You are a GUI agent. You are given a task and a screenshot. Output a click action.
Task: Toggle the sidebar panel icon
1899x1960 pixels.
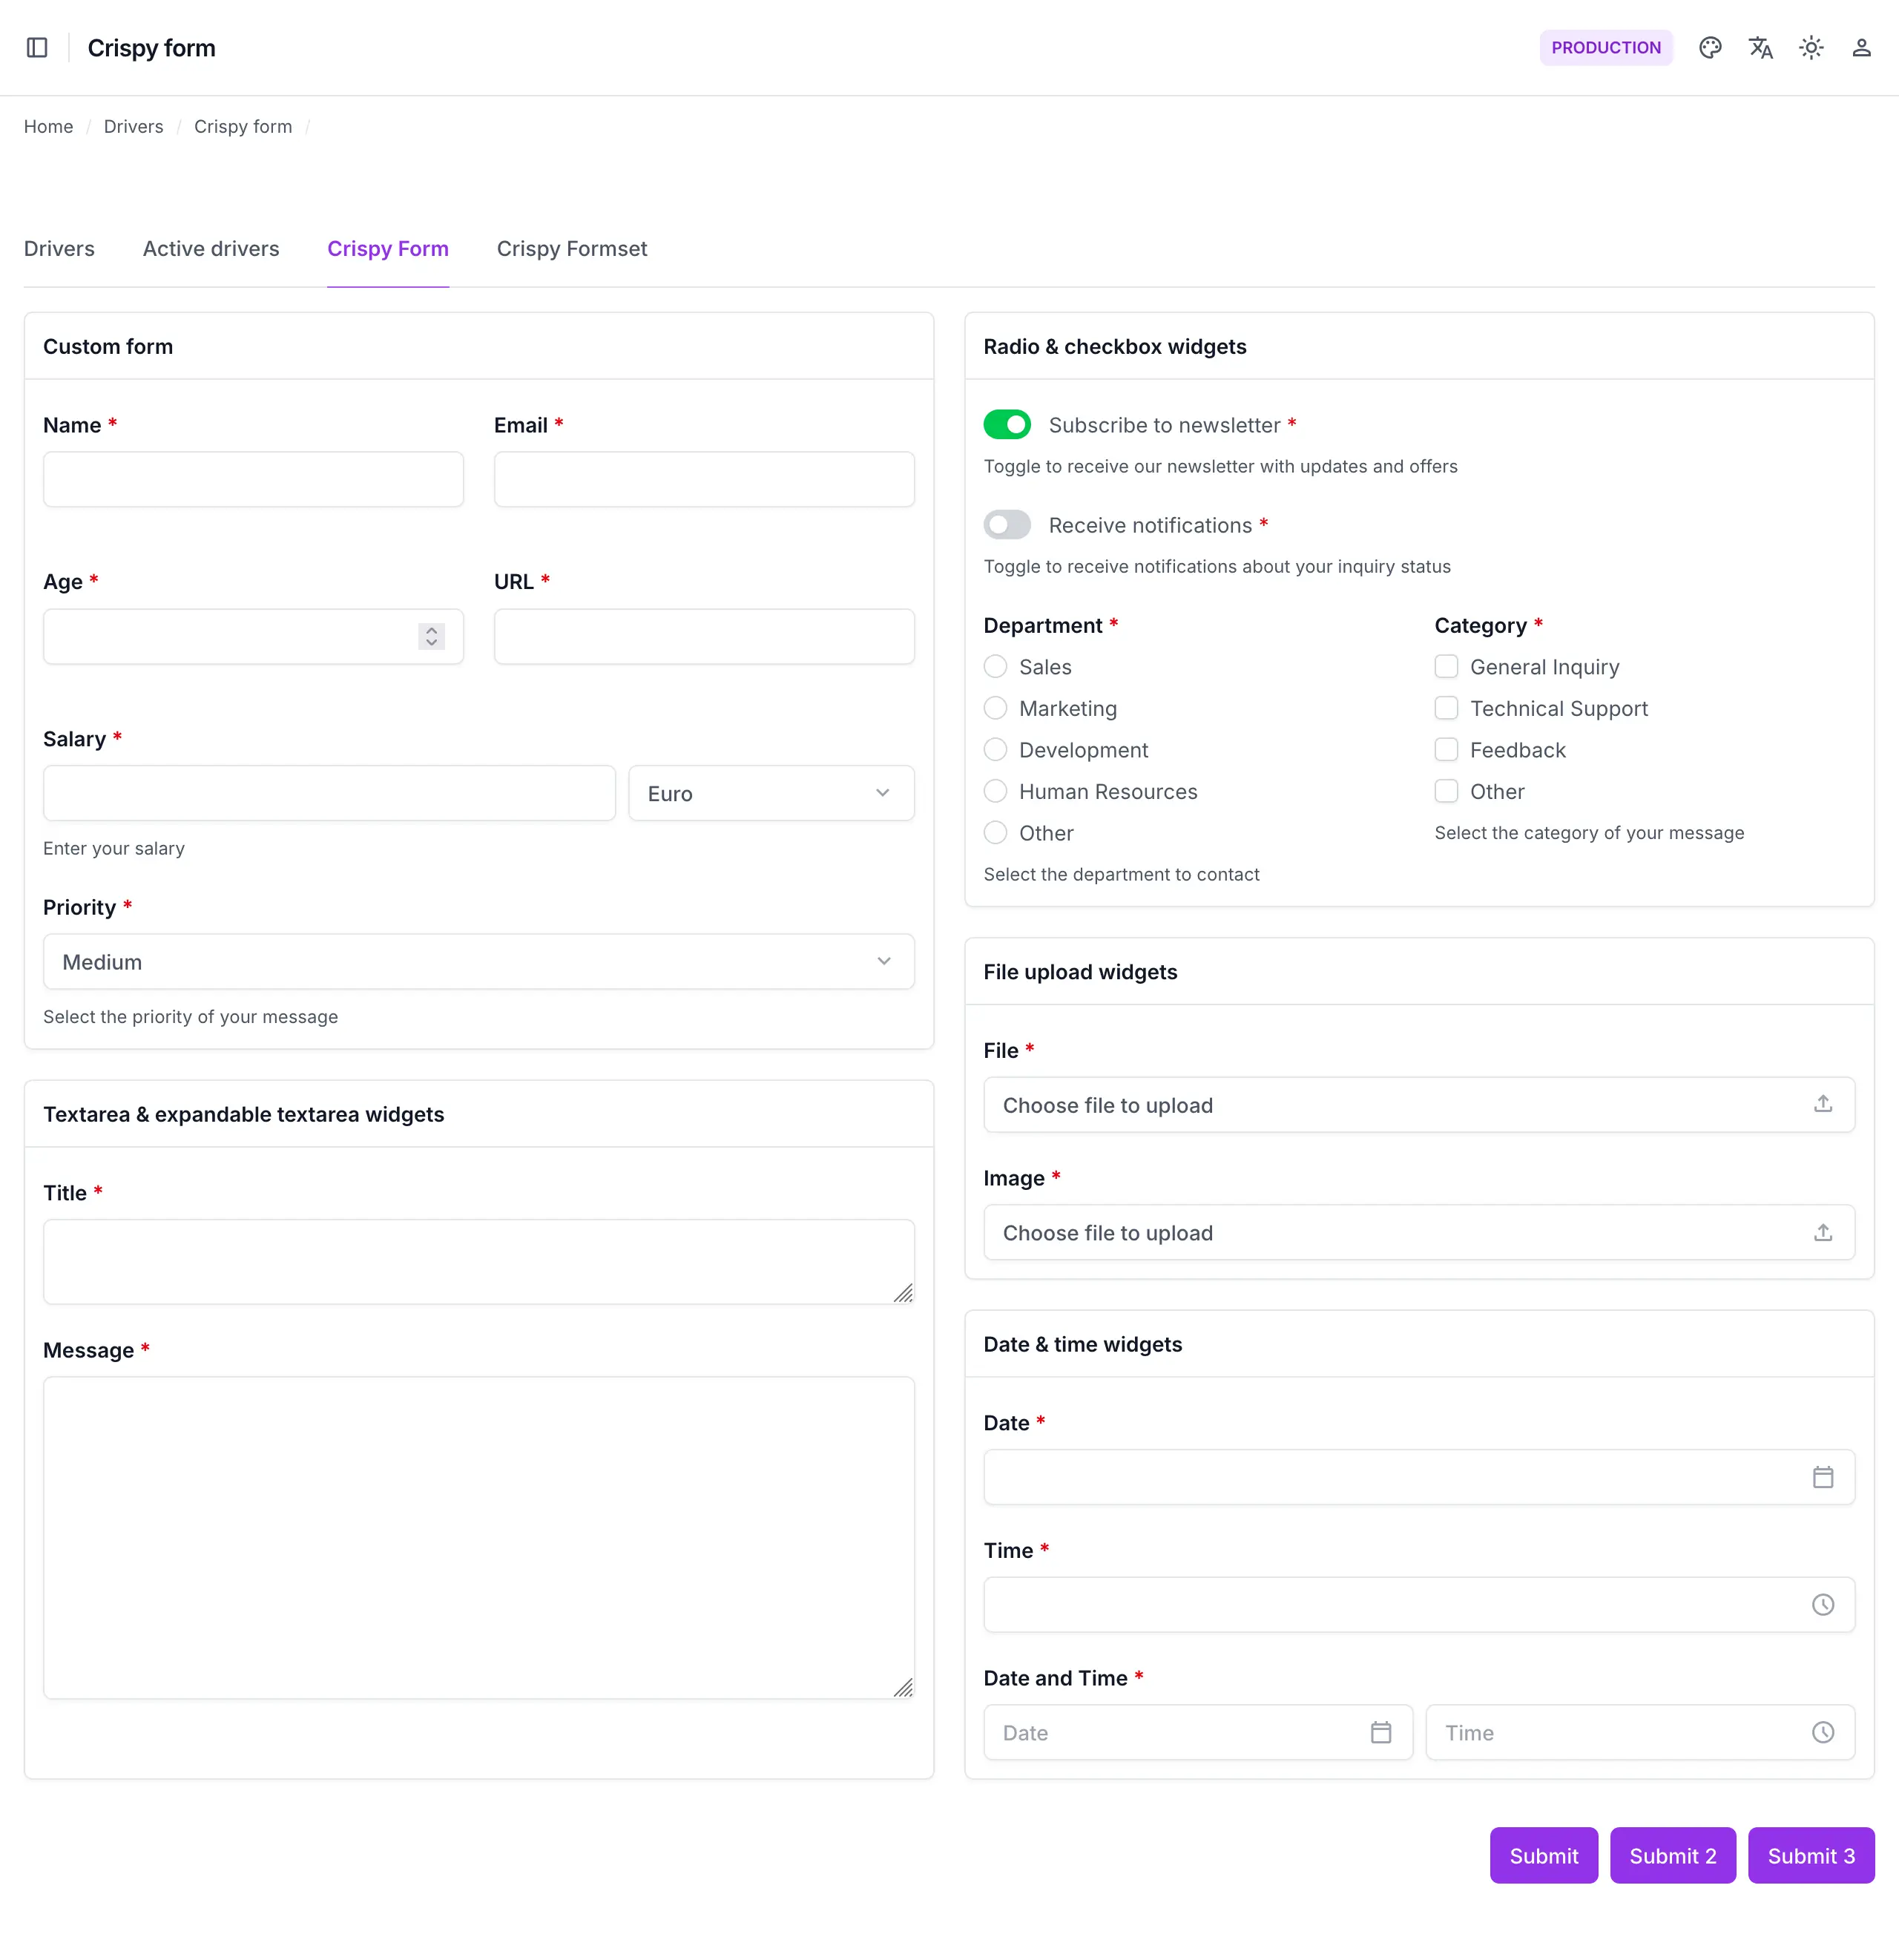pyautogui.click(x=37, y=48)
